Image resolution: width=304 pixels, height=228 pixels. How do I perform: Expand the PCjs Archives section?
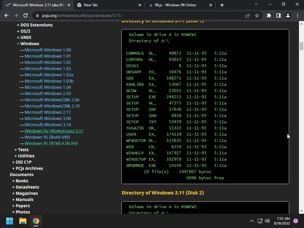[x=28, y=168]
